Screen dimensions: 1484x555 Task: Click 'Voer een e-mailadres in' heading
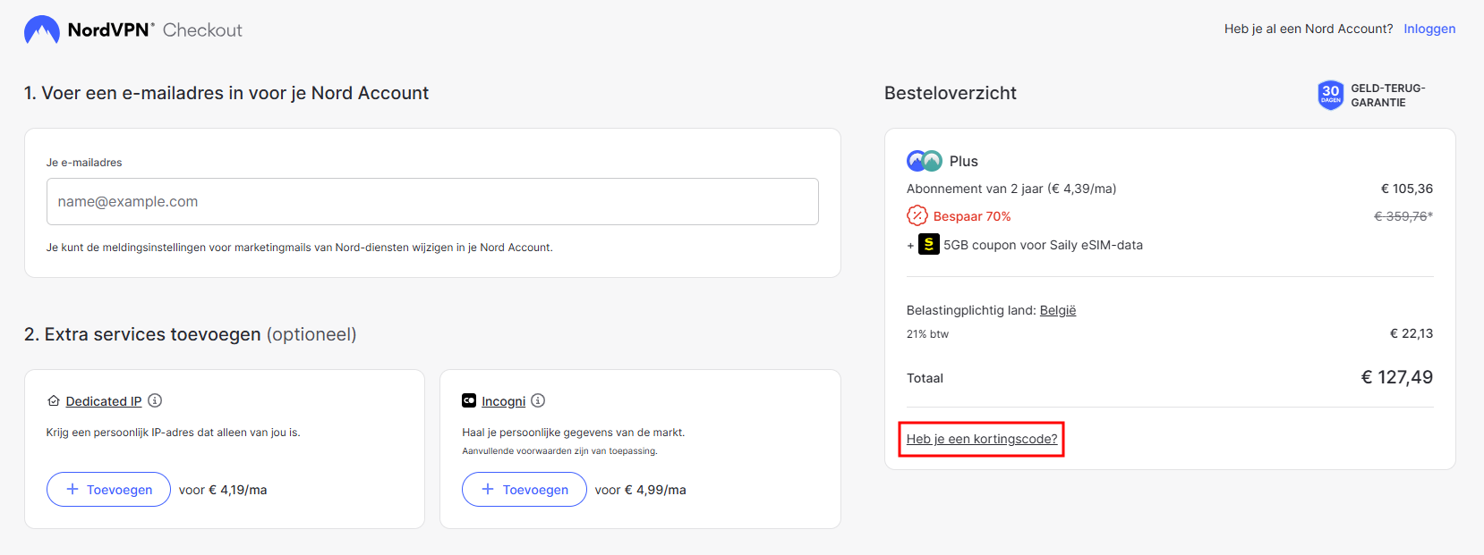tap(226, 93)
